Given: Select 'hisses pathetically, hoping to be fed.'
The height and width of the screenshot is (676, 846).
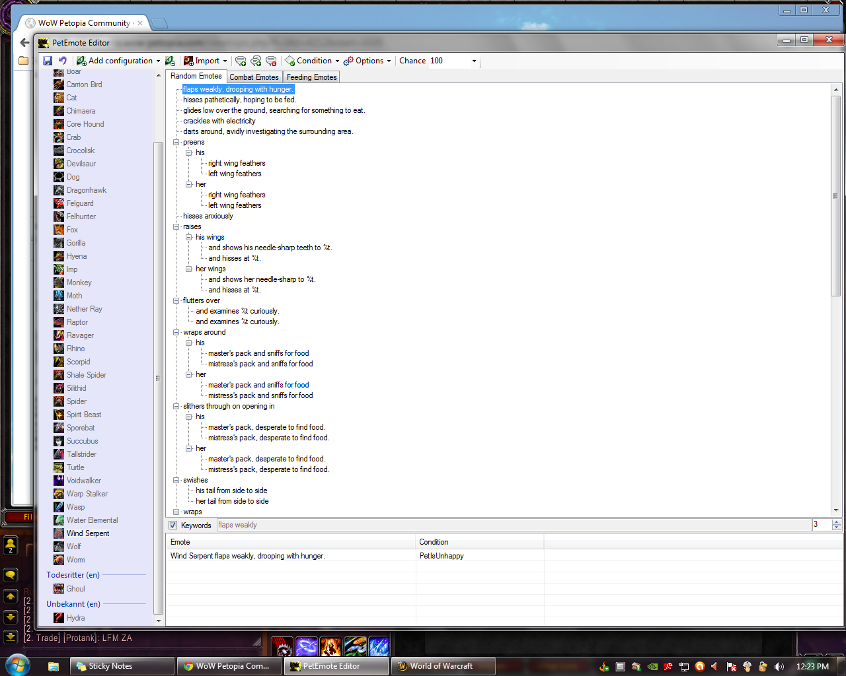Looking at the screenshot, I should pos(239,100).
